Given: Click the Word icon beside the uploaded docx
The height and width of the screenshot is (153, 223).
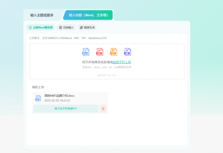Looking at the screenshot, I should (x=38, y=98).
